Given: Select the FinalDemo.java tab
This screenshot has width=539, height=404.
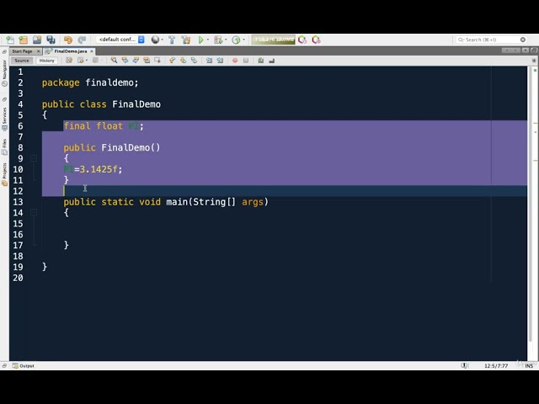Looking at the screenshot, I should tap(71, 51).
